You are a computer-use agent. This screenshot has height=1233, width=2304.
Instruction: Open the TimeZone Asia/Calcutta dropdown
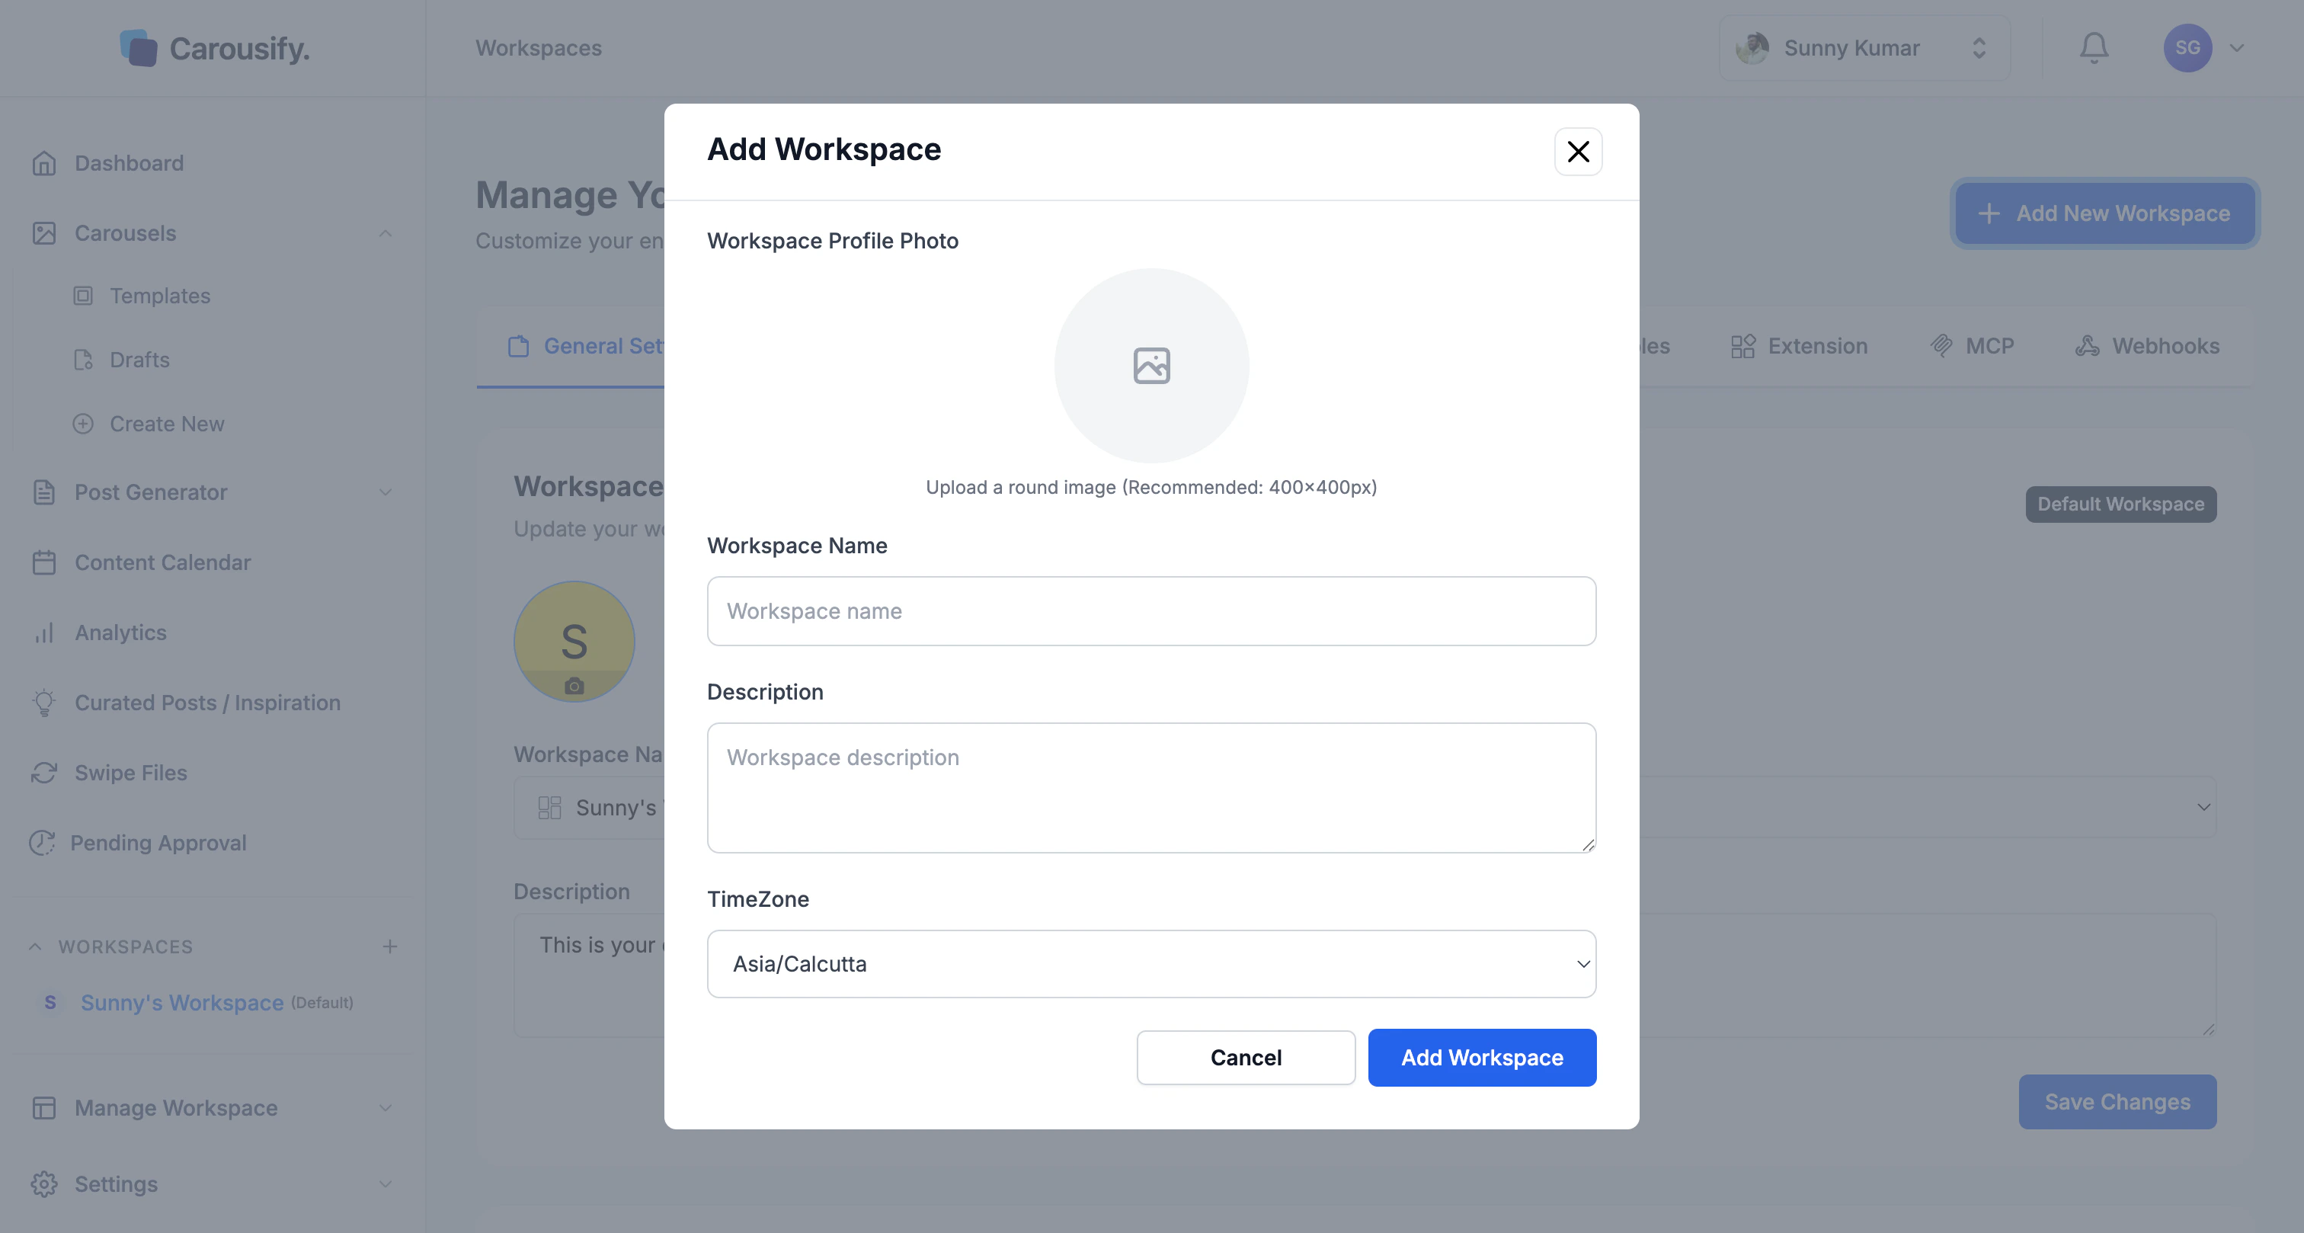pyautogui.click(x=1151, y=964)
